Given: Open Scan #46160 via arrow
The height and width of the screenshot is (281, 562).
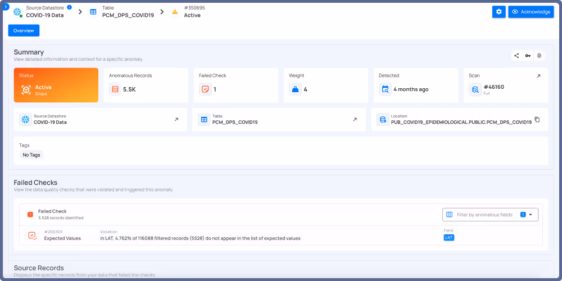Looking at the screenshot, I should point(538,76).
